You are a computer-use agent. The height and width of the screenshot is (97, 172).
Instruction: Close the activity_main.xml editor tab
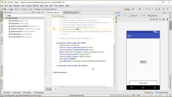(x=61, y=13)
